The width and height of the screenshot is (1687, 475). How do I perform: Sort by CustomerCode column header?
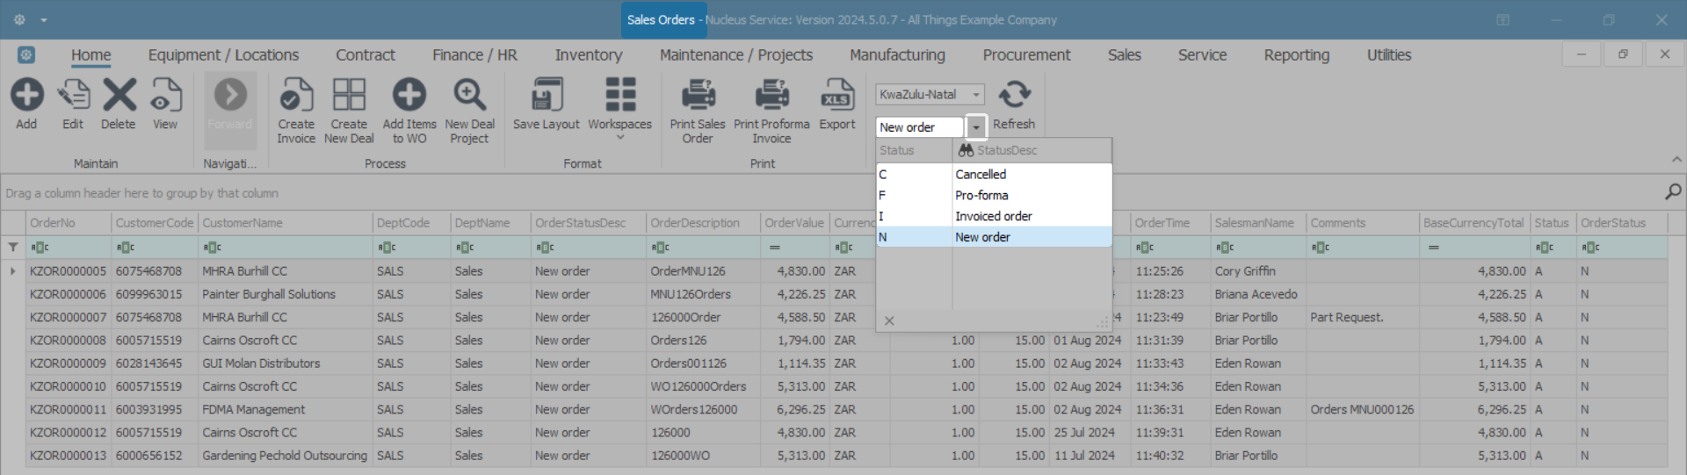coord(155,223)
